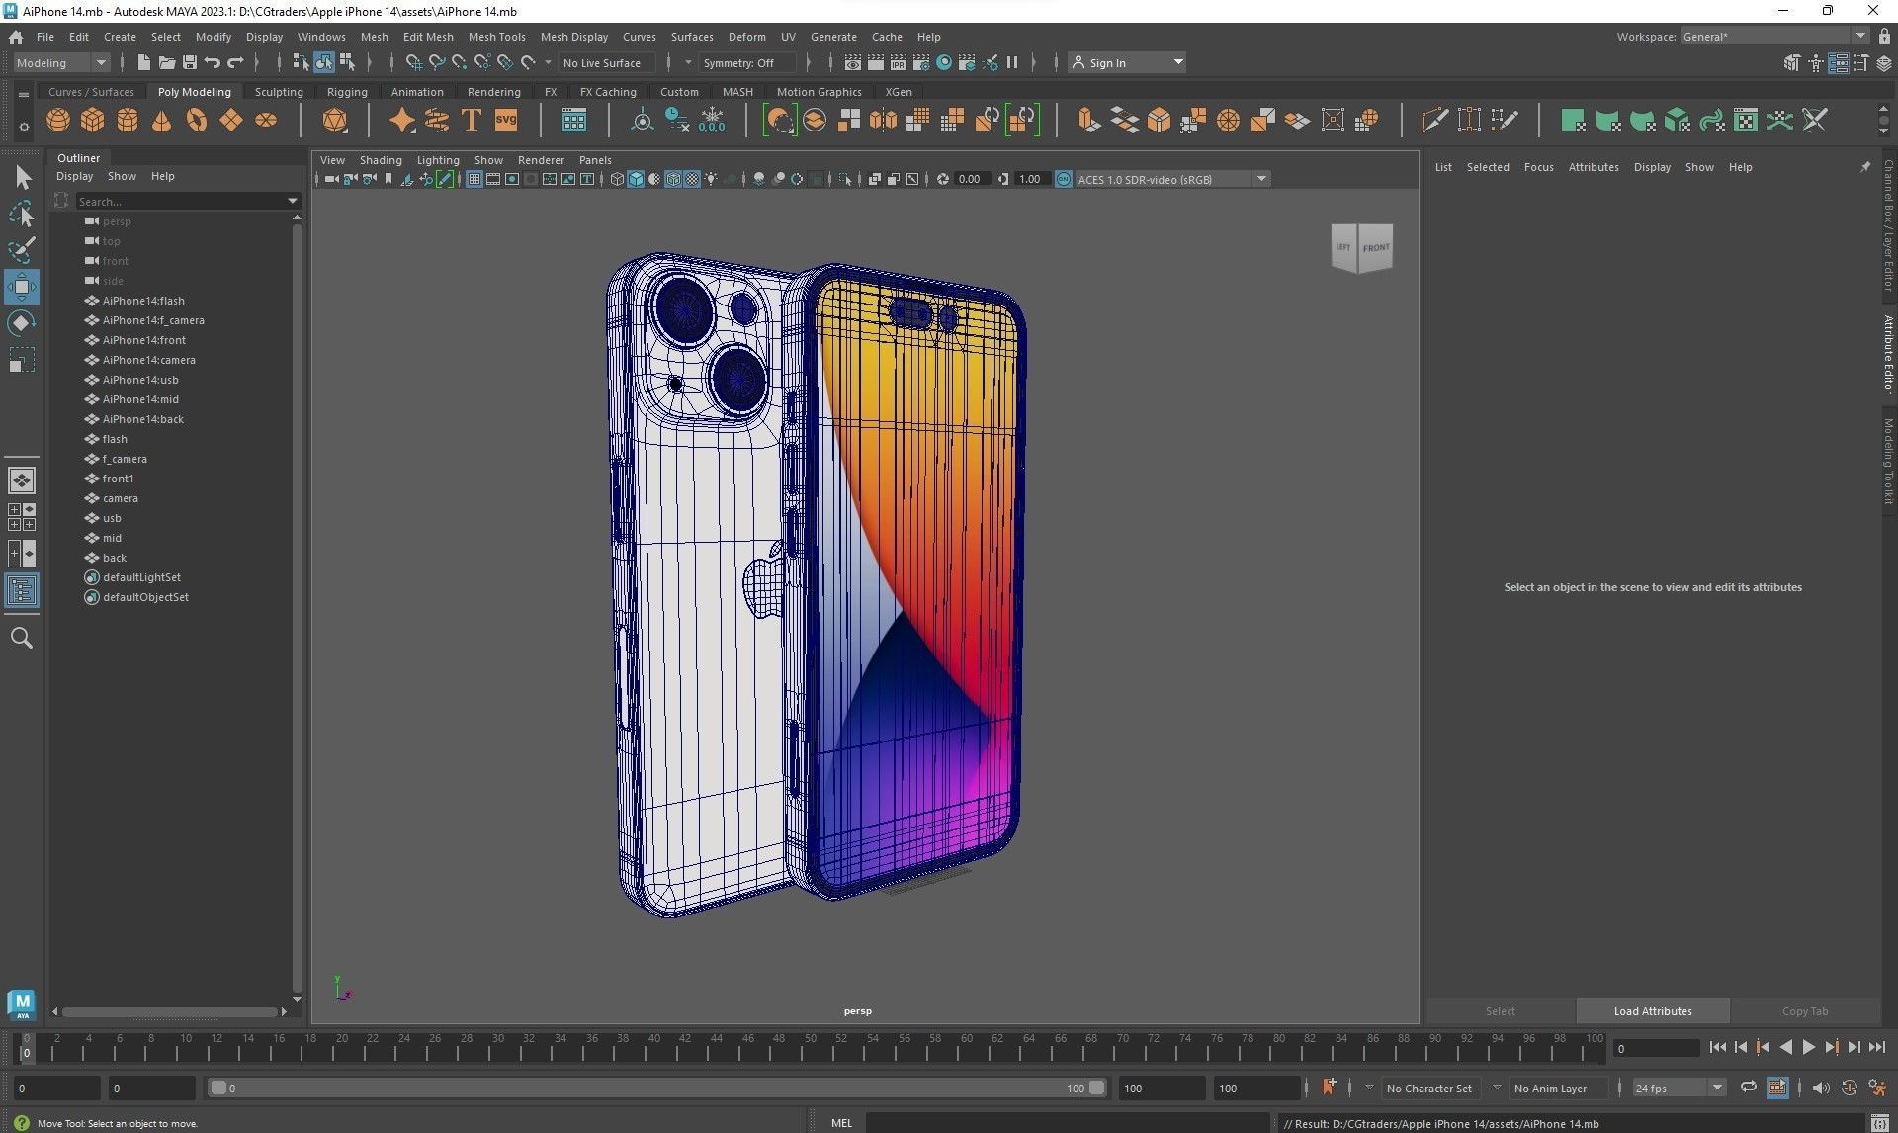This screenshot has width=1898, height=1133.
Task: Click the Copy Tab button
Action: click(x=1805, y=1011)
